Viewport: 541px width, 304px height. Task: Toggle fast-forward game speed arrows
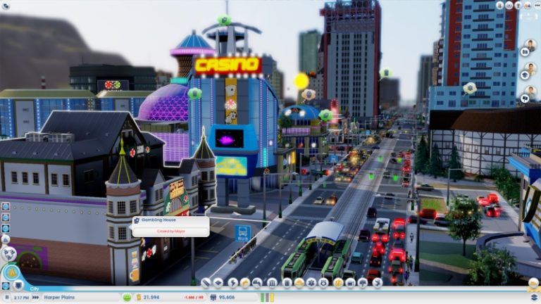click(37, 298)
